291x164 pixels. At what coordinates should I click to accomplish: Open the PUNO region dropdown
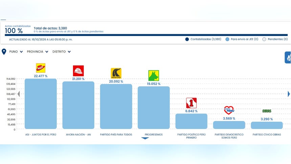16,52
